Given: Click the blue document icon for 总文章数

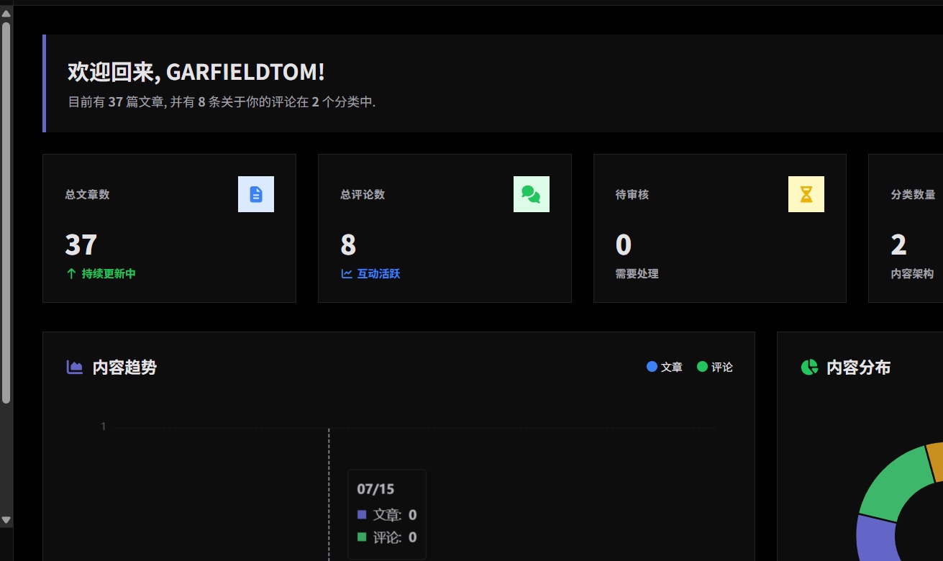Looking at the screenshot, I should pos(256,194).
